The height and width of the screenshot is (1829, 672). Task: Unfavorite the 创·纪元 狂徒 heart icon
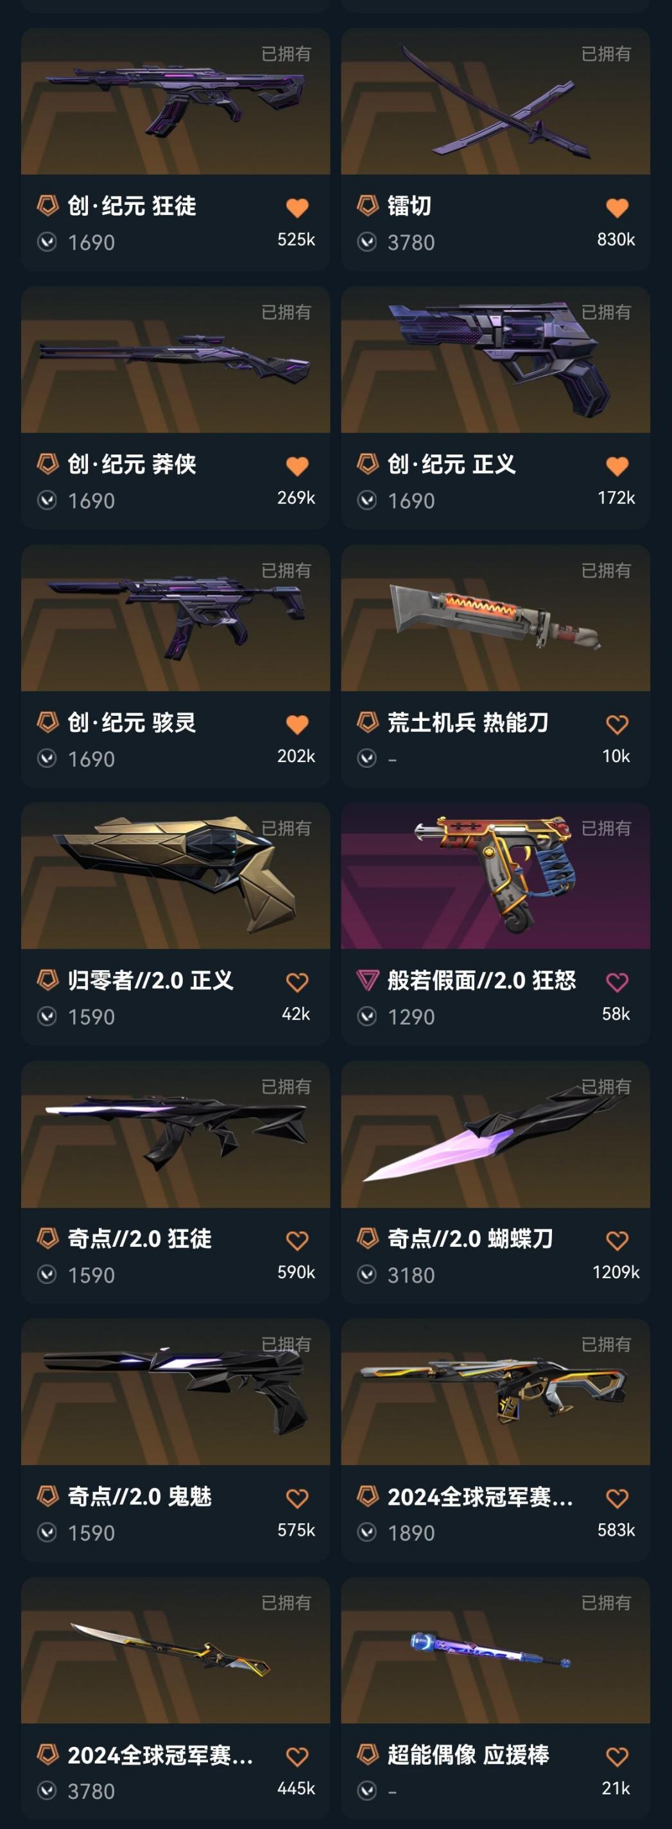297,208
